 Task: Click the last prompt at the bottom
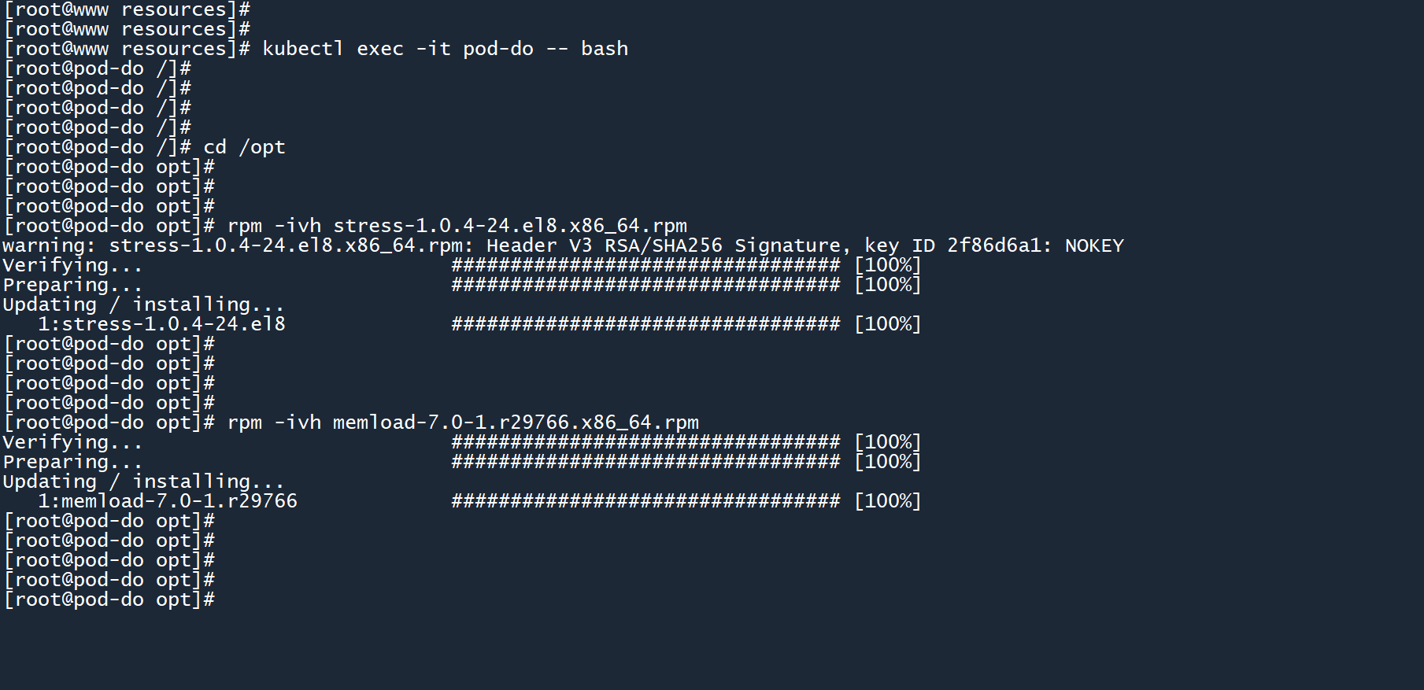(x=109, y=600)
